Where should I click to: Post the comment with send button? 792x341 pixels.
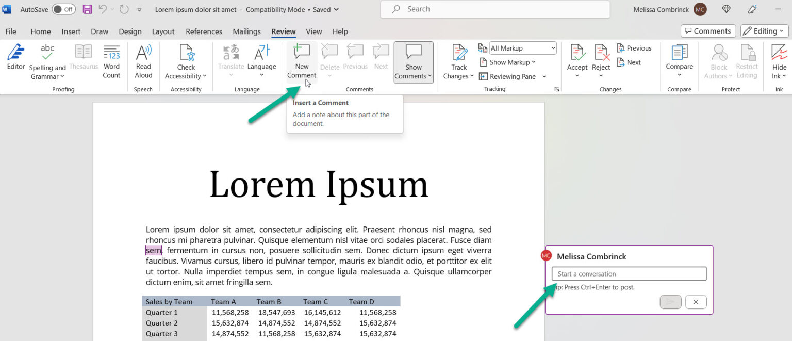point(671,302)
